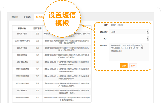Click the 模板名称 column header
This screenshot has width=161, height=103.
tap(22, 28)
